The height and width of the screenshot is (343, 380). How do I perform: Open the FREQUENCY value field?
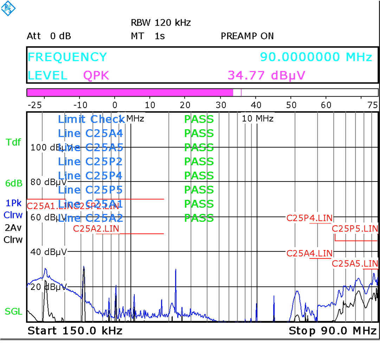pyautogui.click(x=67, y=57)
